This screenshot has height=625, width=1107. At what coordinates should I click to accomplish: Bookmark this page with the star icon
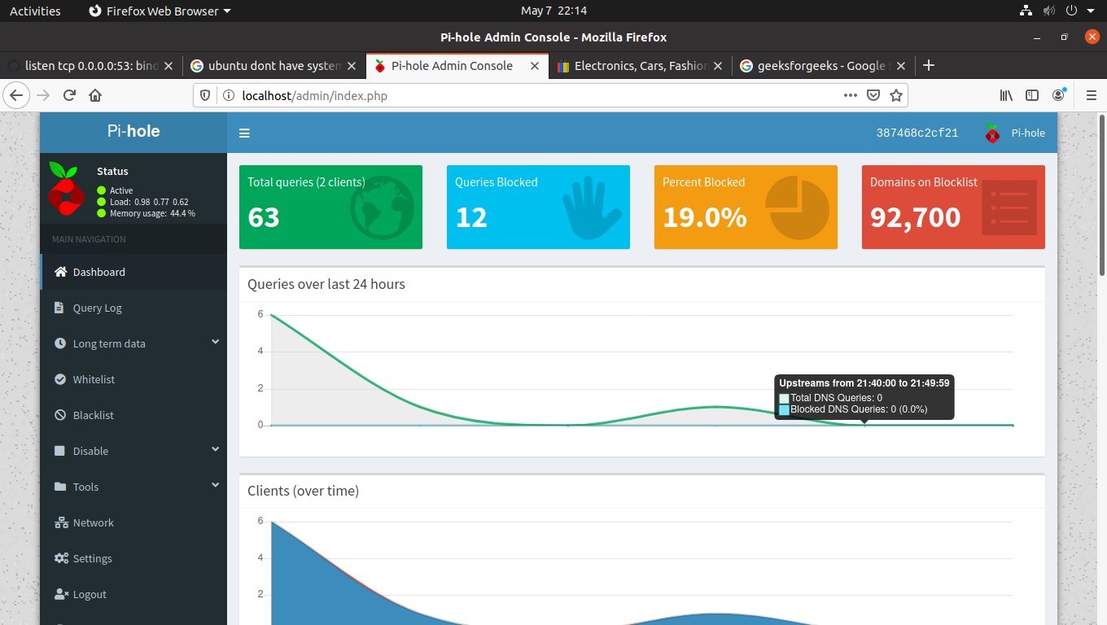coord(896,95)
